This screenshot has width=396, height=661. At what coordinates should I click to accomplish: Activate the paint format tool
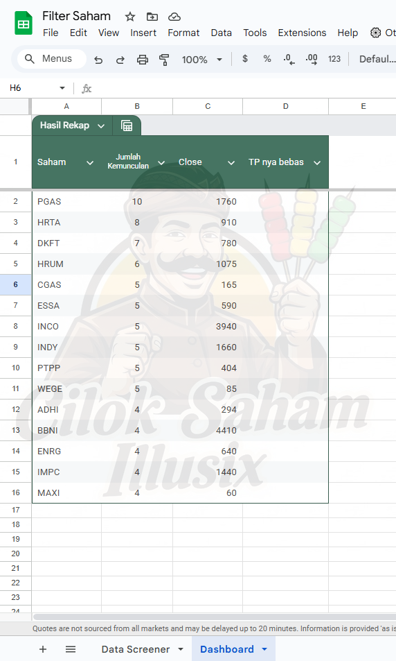tap(164, 60)
